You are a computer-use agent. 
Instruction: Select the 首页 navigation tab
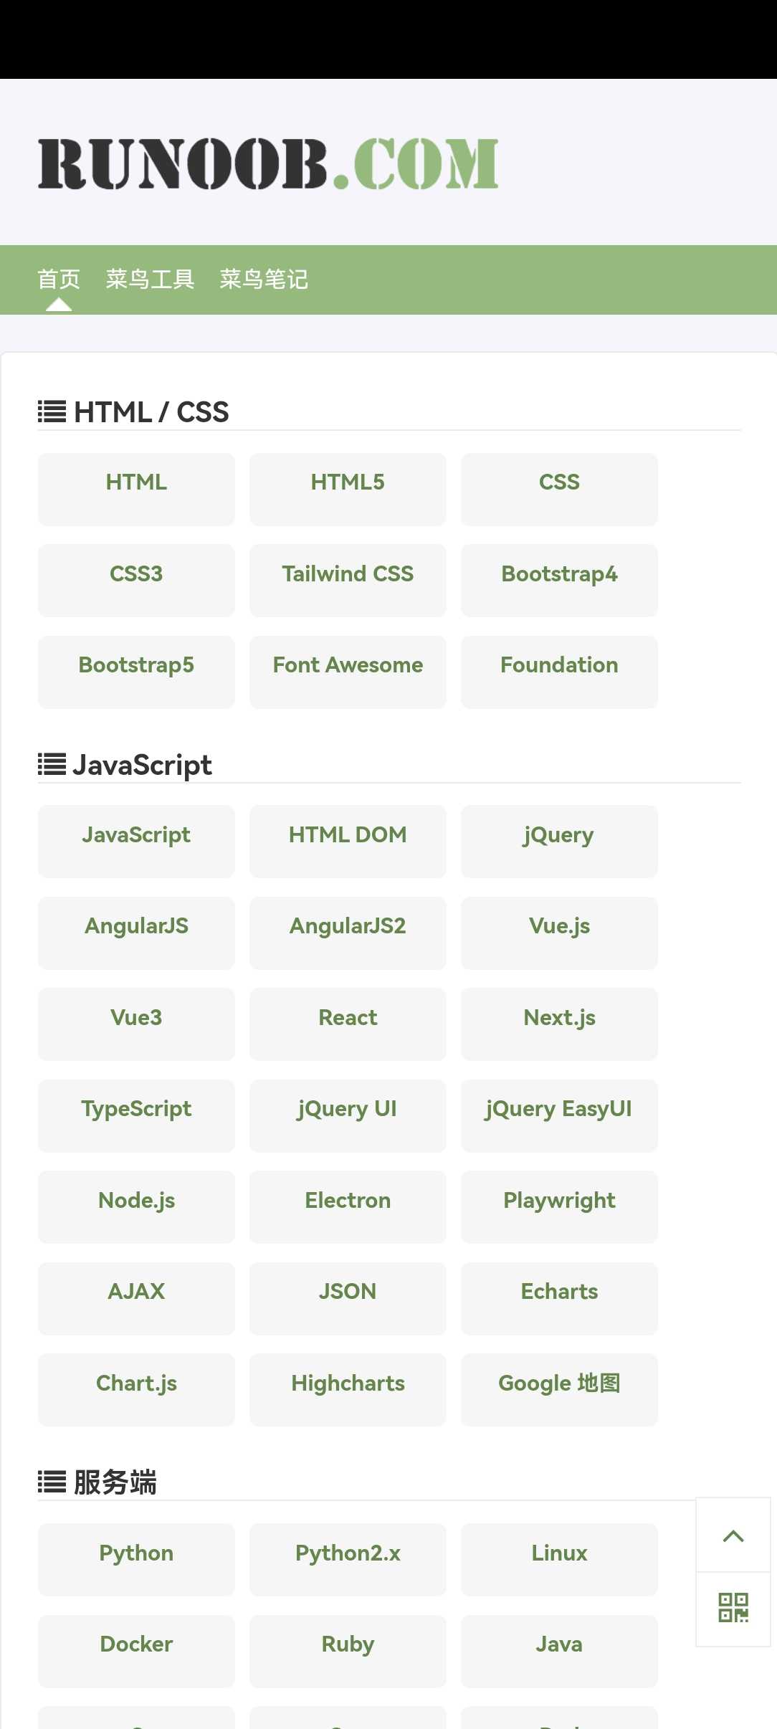[59, 279]
